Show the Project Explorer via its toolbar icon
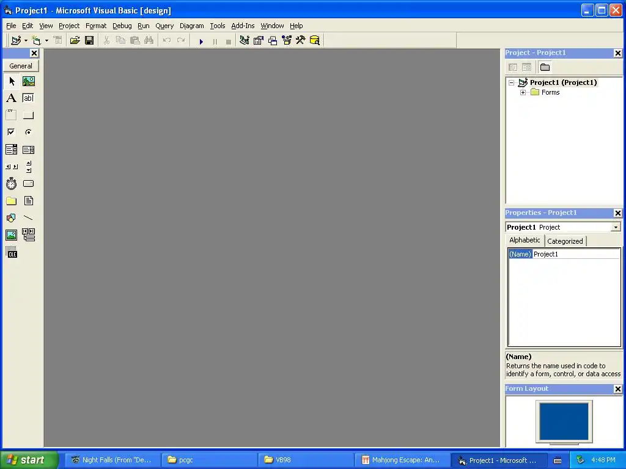 pyautogui.click(x=245, y=40)
